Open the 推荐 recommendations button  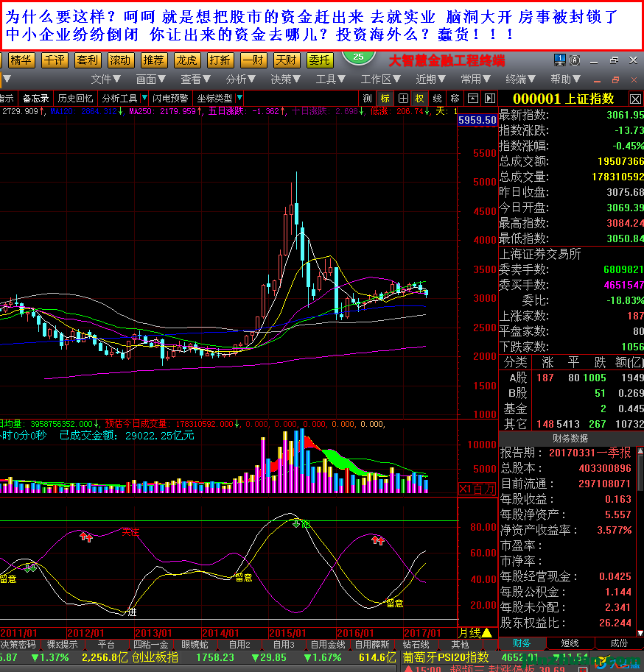[x=153, y=60]
